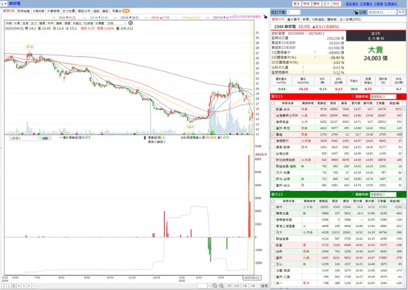Tick the checkbox for 富邦-新店

273,128
